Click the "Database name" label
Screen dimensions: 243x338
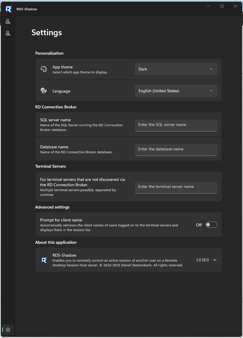pos(54,147)
